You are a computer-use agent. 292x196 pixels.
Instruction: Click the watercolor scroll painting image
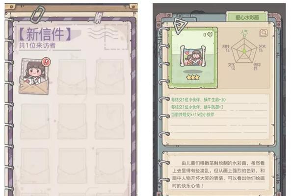point(193,56)
